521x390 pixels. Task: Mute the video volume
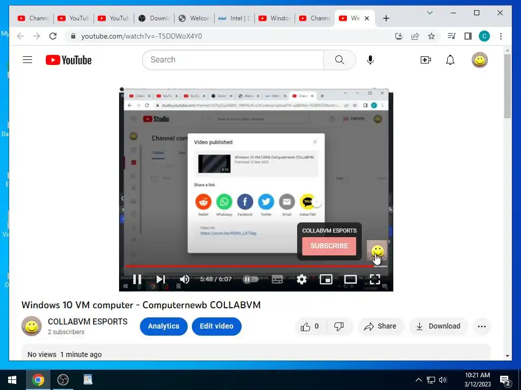click(184, 279)
